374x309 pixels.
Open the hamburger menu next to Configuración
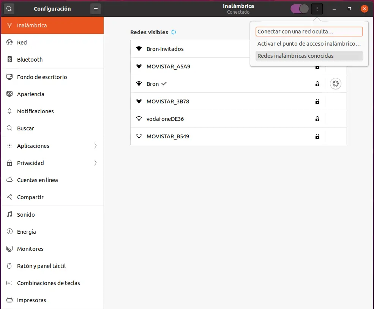click(x=96, y=9)
